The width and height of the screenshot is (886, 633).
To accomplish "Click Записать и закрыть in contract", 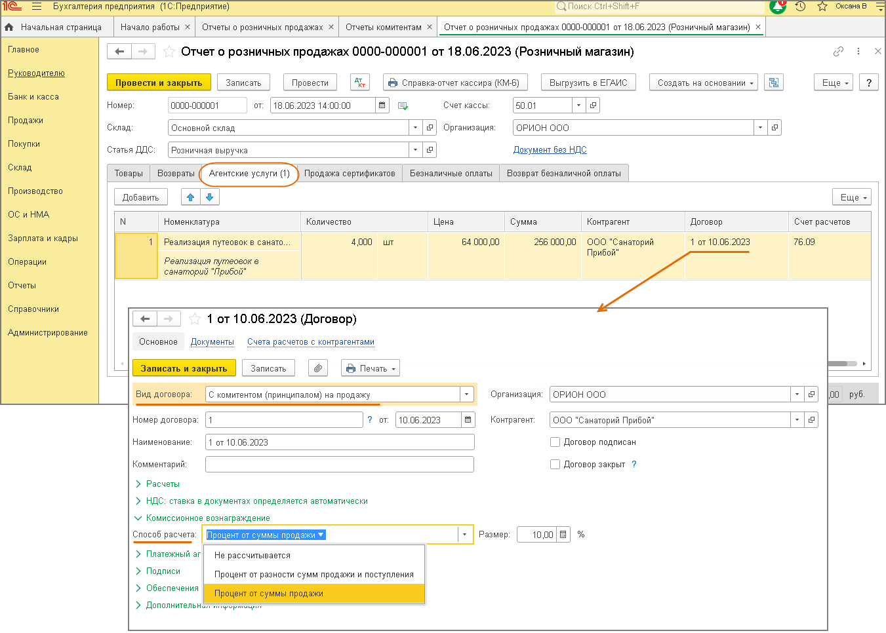I will point(184,368).
